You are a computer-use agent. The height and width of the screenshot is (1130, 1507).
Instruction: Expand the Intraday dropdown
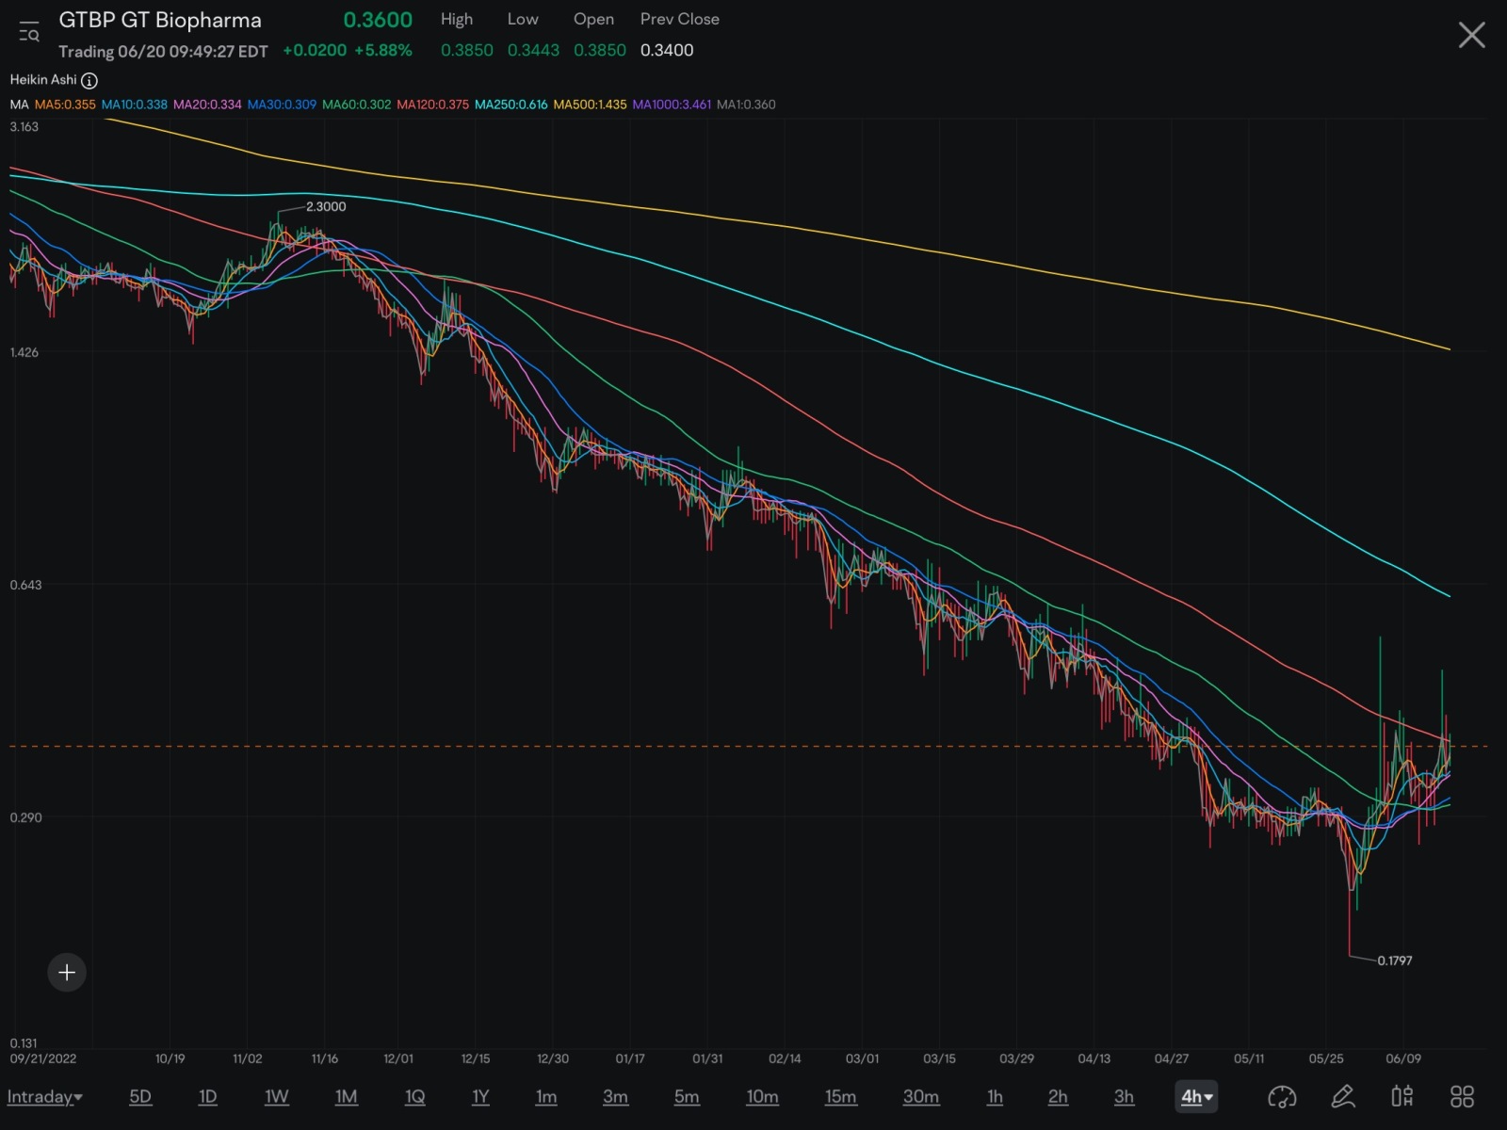click(x=44, y=1097)
